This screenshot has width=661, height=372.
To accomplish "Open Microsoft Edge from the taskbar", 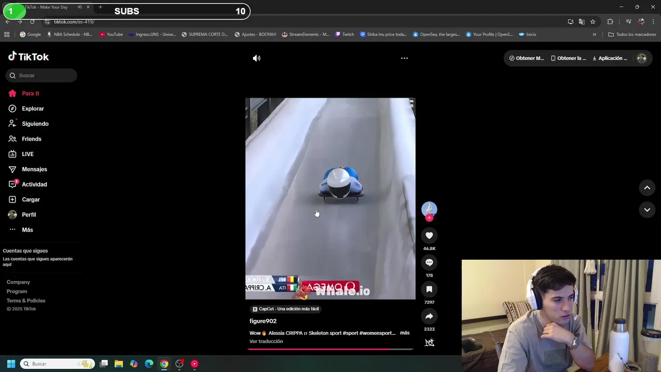I will (x=149, y=364).
